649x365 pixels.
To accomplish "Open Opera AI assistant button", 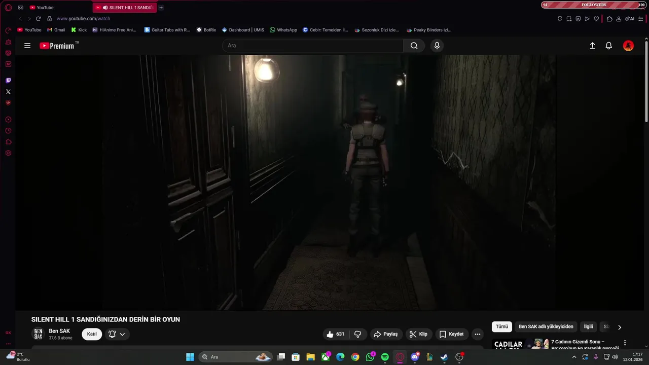I will [x=630, y=19].
